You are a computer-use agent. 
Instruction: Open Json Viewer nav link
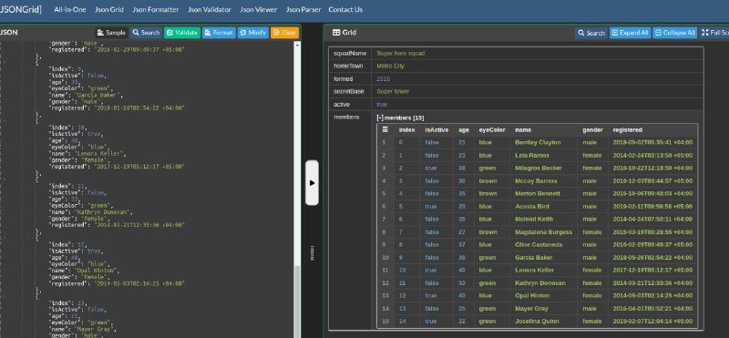pyautogui.click(x=259, y=9)
